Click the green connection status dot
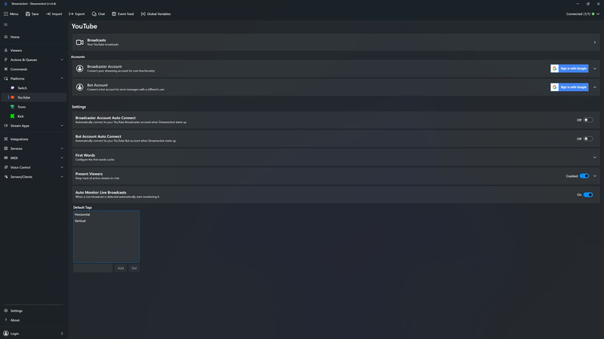The height and width of the screenshot is (339, 604). pos(593,14)
